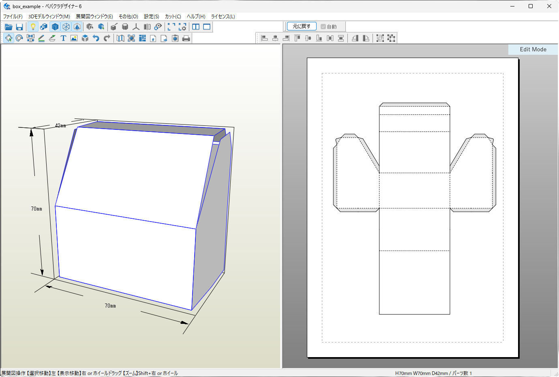Toggle solid blue cube shading mode

click(x=55, y=27)
